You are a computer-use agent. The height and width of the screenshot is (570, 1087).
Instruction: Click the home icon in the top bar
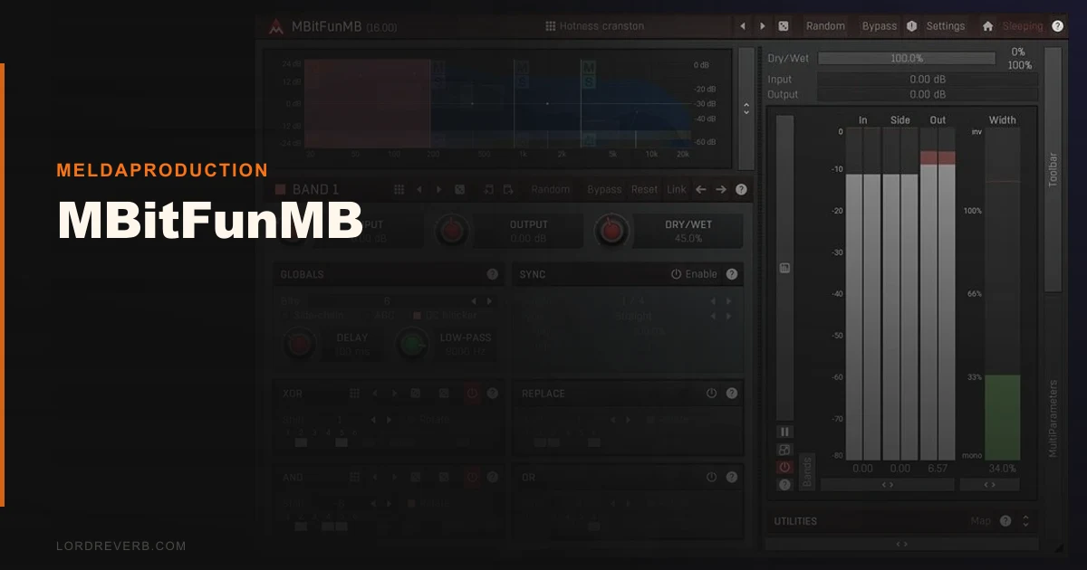pos(987,26)
